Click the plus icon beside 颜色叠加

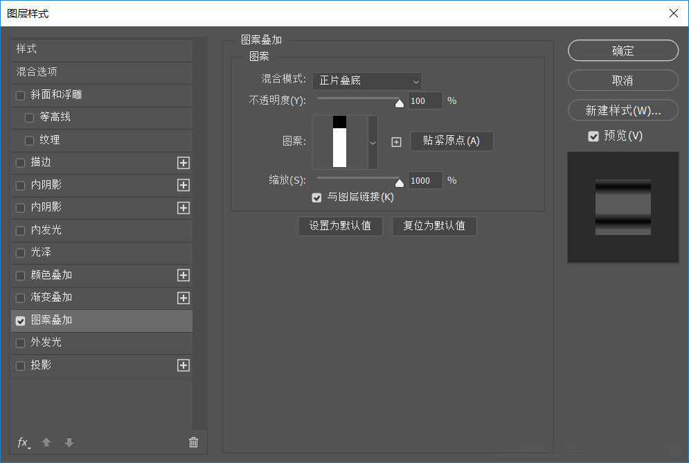[x=183, y=275]
